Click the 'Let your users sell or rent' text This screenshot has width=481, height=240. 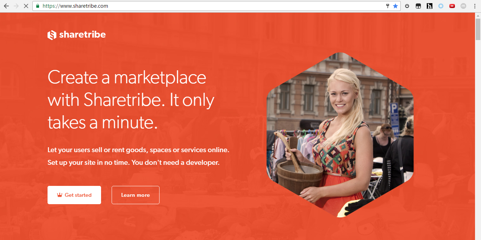pos(138,150)
